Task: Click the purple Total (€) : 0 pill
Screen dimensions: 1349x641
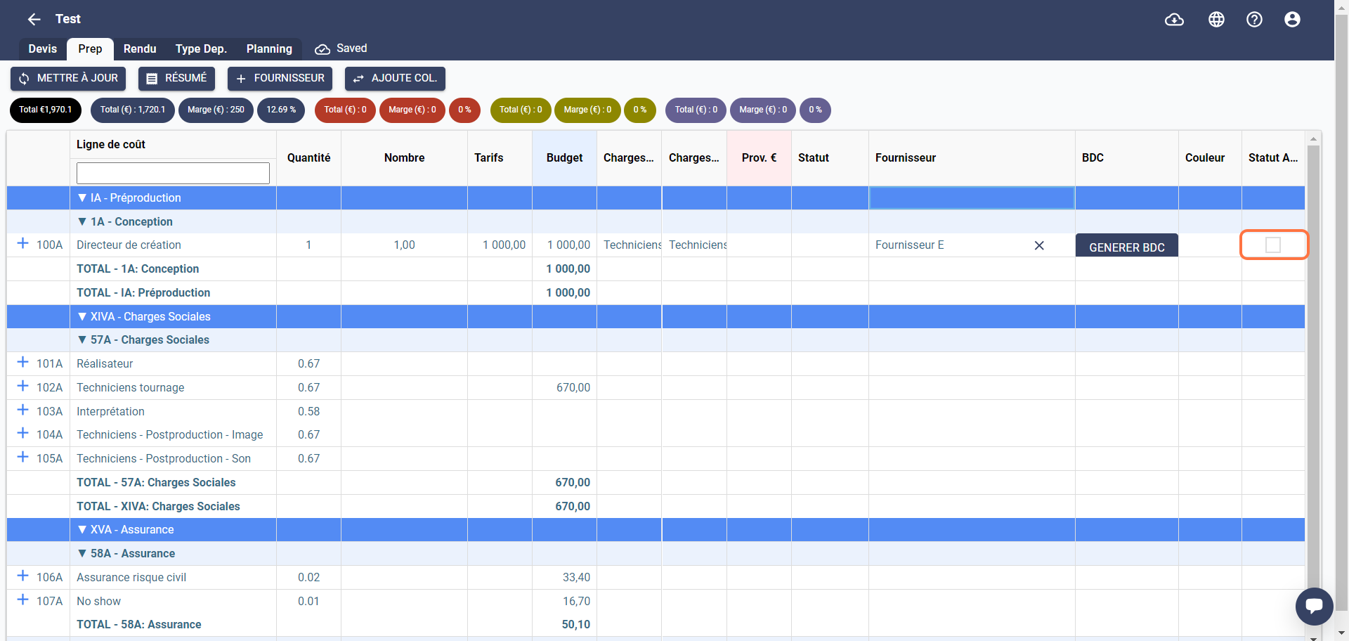Action: tap(696, 110)
